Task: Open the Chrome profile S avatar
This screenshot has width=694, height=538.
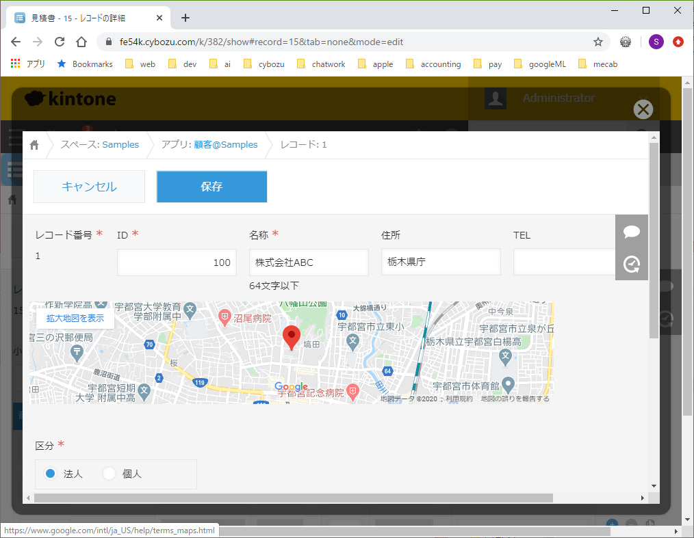Action: tap(656, 42)
